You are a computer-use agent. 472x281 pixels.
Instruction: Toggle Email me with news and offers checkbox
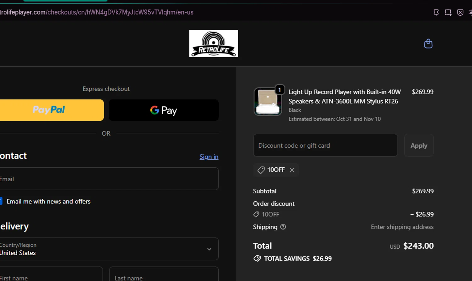[1, 201]
